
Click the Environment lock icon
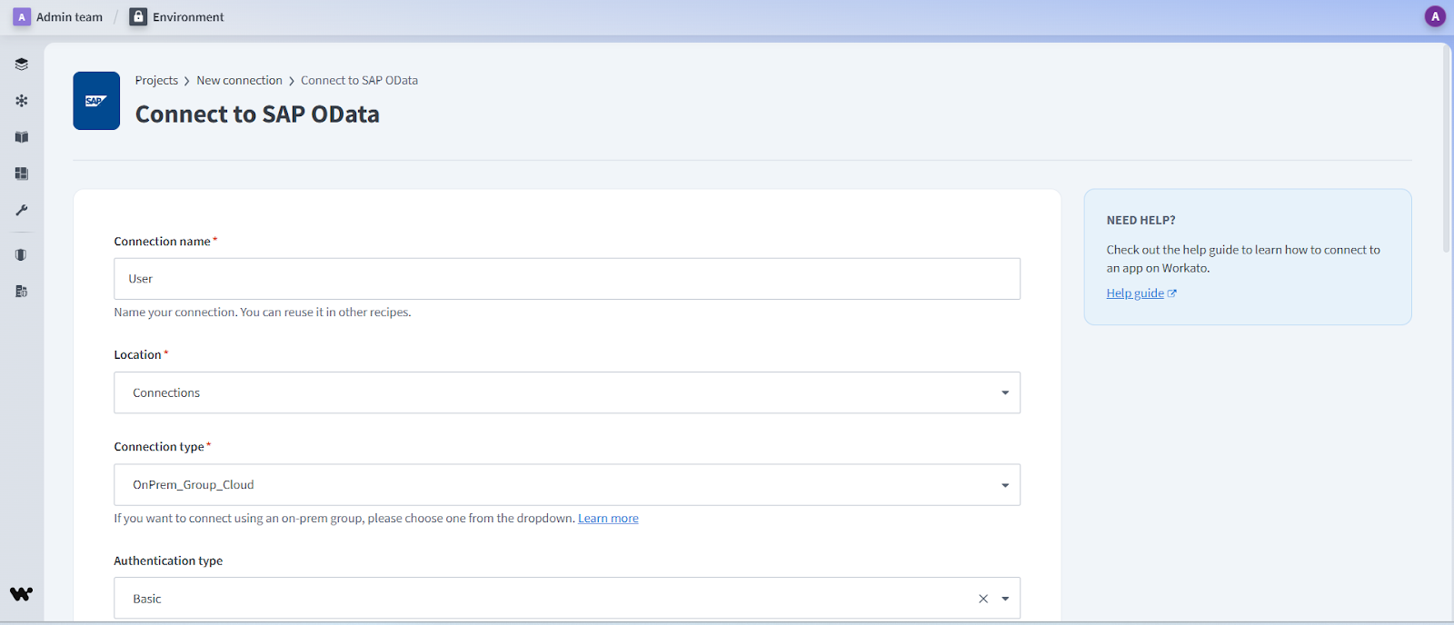(138, 16)
